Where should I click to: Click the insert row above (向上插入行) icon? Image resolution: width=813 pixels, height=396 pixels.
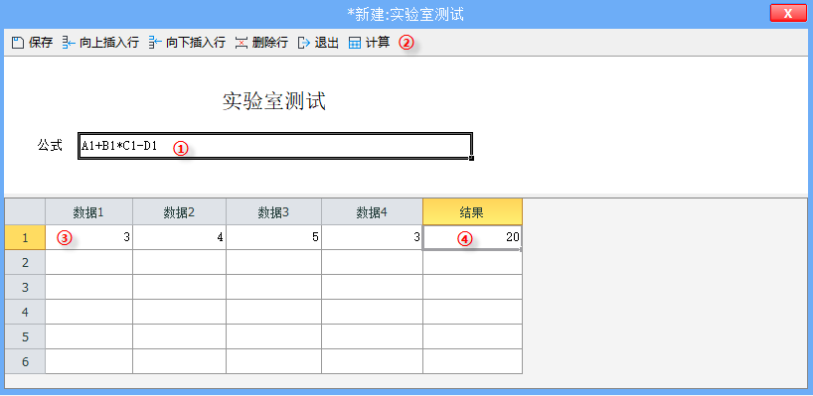coord(69,43)
